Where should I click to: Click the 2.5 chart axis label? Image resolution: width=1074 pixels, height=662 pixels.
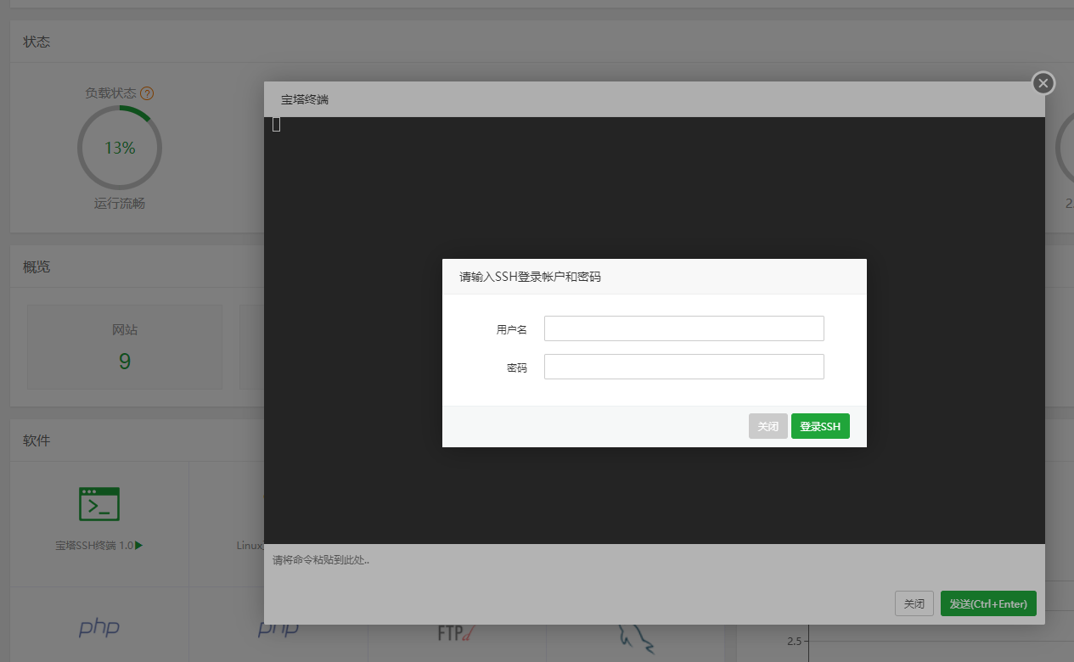(x=793, y=640)
